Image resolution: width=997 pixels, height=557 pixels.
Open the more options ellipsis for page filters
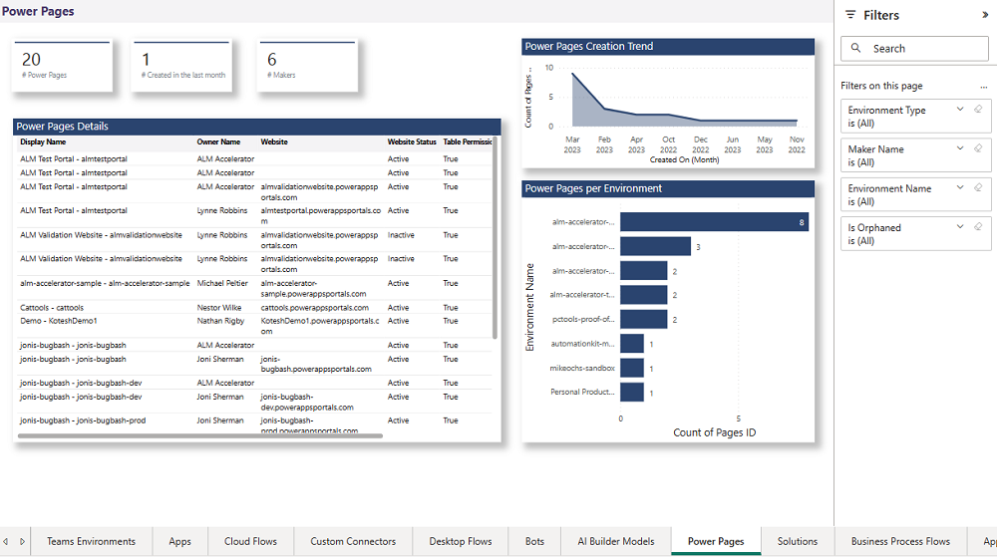984,87
